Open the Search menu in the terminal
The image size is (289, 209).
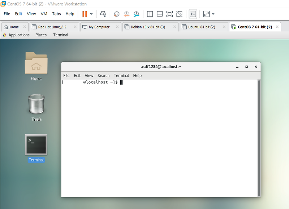coord(103,75)
